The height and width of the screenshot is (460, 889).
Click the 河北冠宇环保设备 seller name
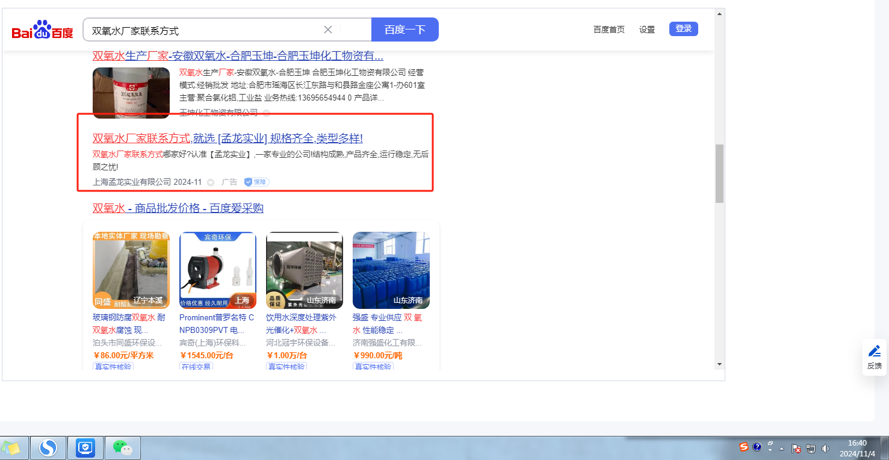[301, 343]
